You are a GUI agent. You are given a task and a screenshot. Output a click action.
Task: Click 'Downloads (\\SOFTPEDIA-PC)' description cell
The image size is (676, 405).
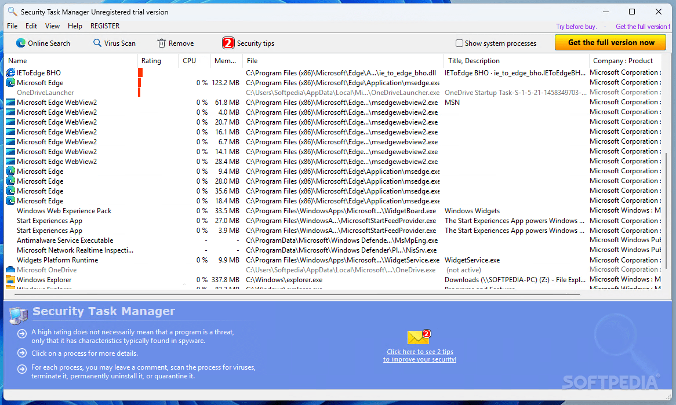515,280
